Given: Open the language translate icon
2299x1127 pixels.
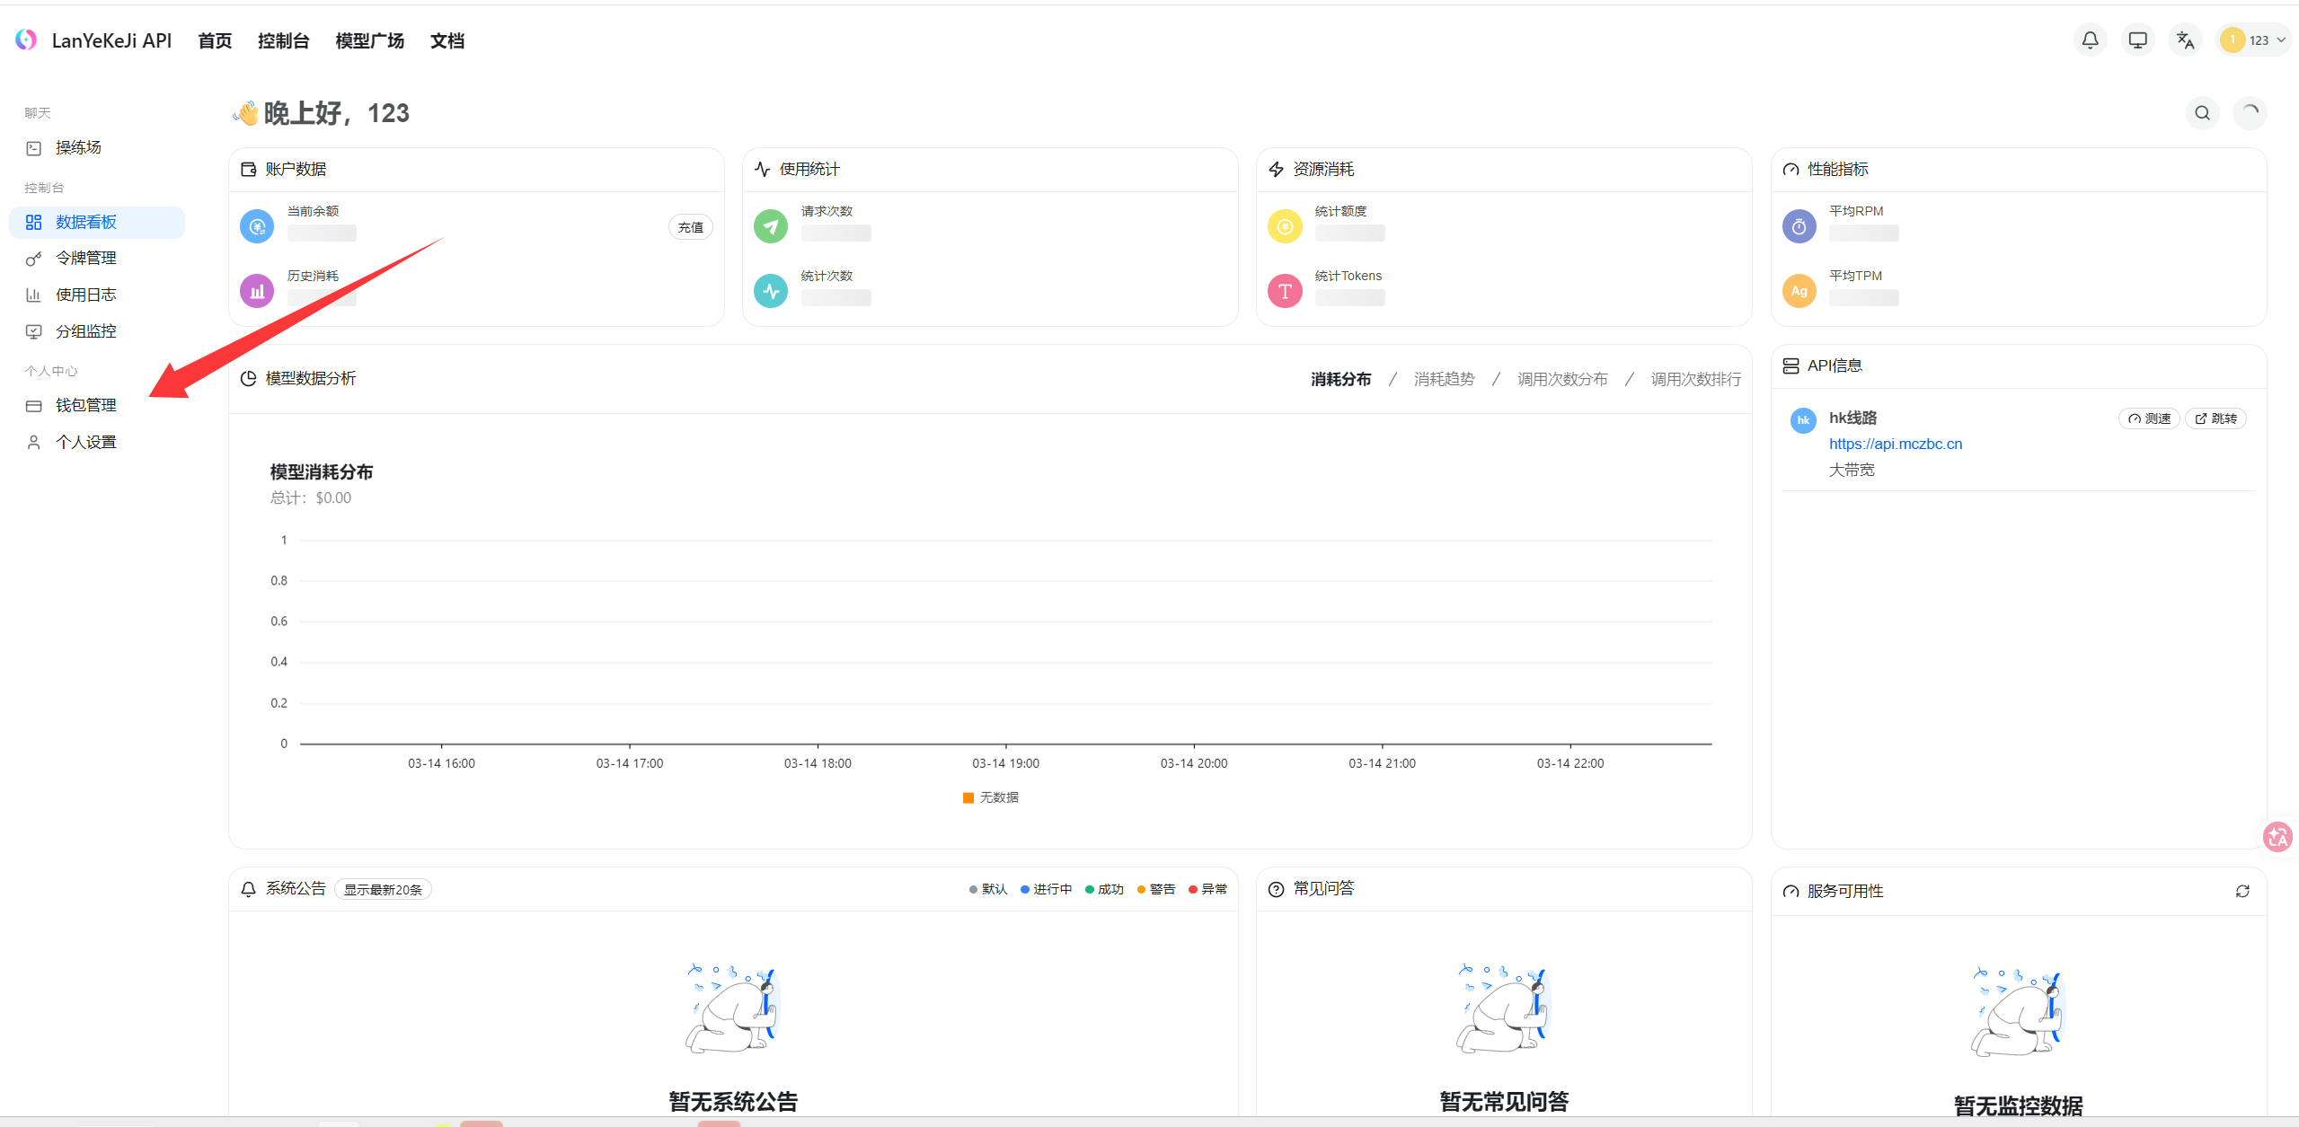Looking at the screenshot, I should (2186, 40).
